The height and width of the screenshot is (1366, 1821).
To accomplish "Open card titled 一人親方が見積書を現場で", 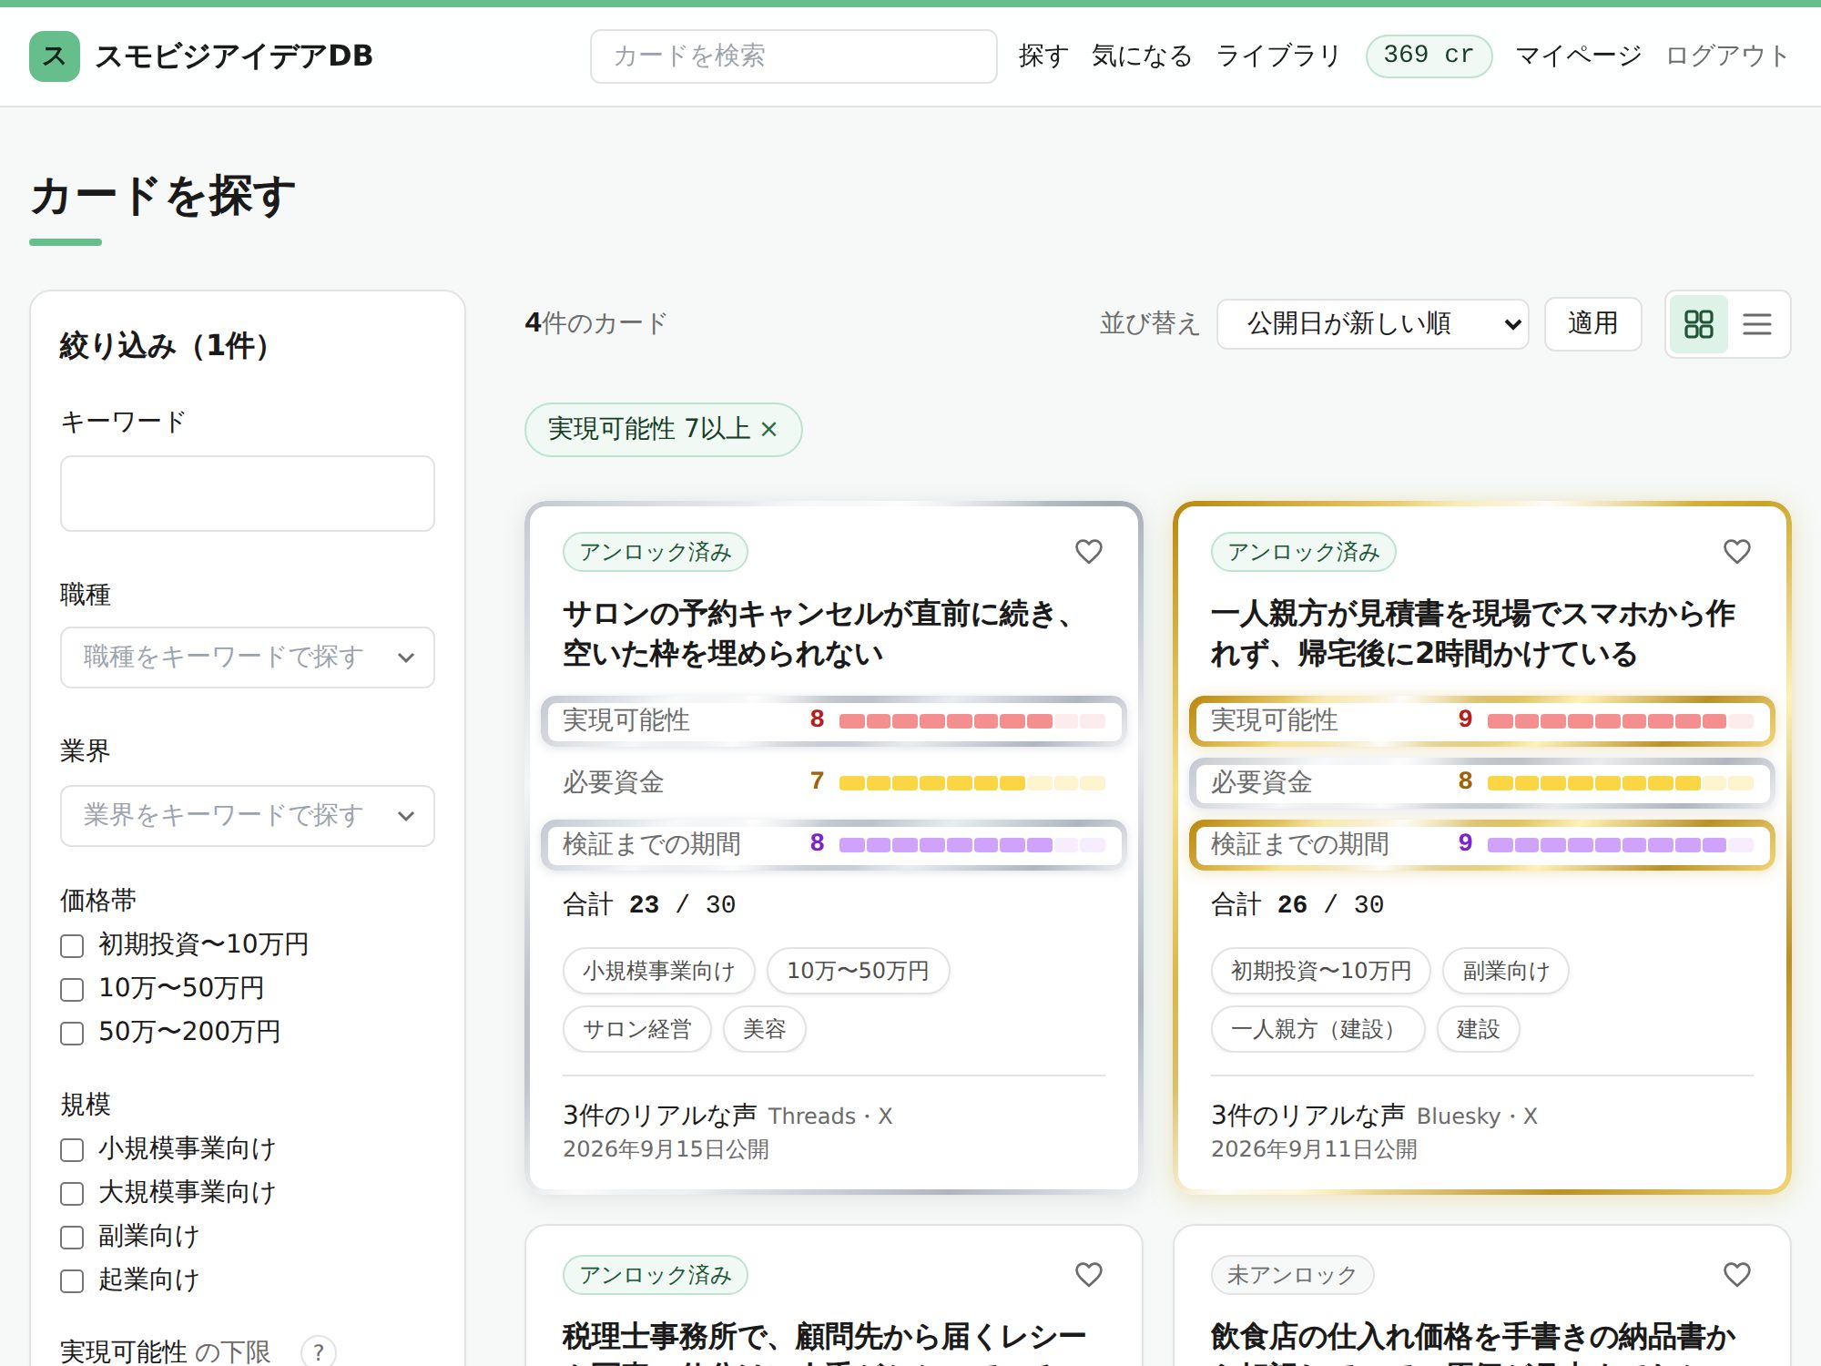I will click(x=1473, y=634).
